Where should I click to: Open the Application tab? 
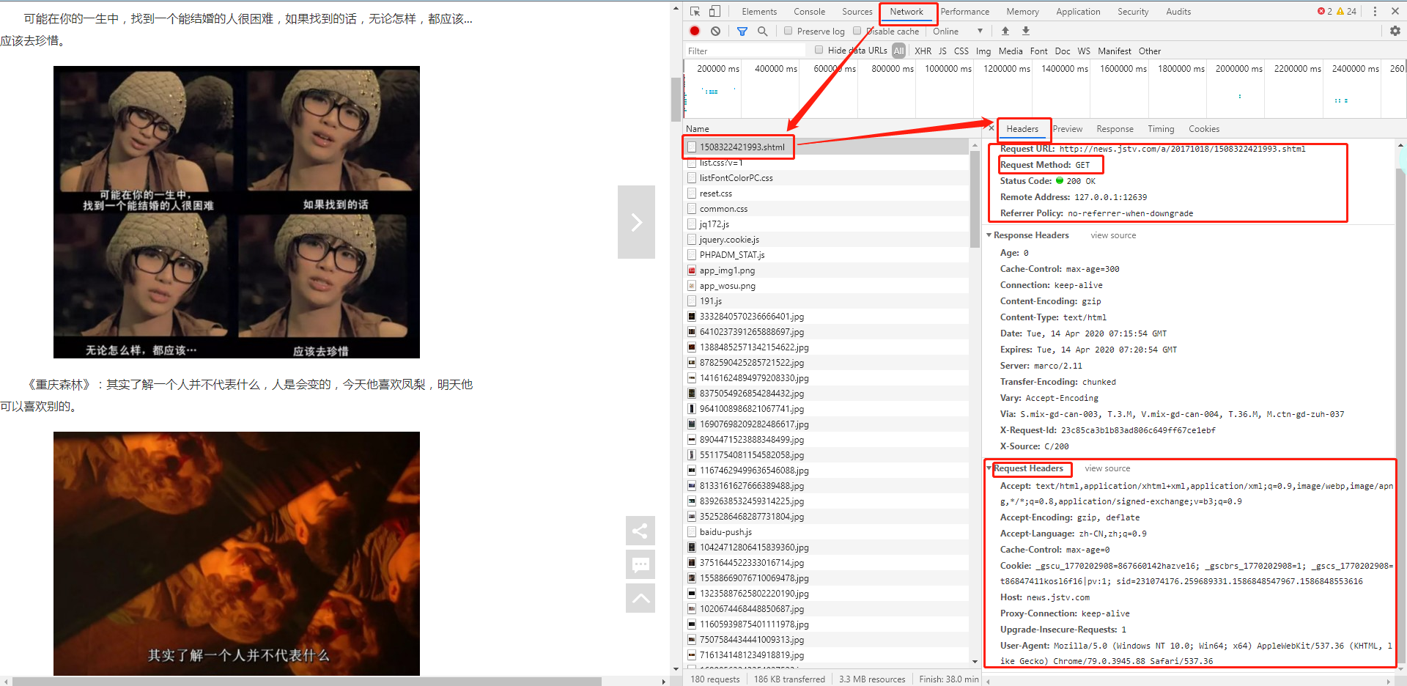coord(1078,11)
